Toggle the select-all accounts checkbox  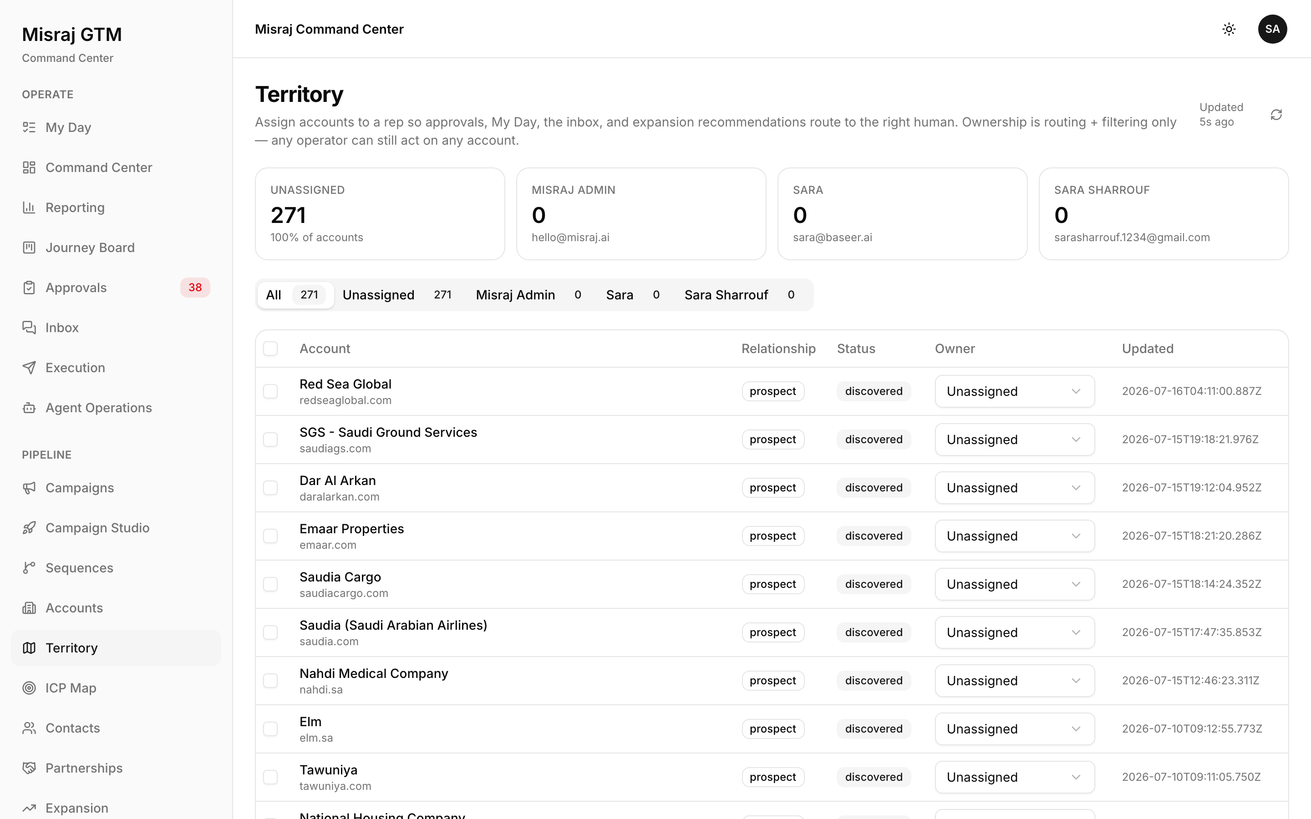[x=270, y=349]
